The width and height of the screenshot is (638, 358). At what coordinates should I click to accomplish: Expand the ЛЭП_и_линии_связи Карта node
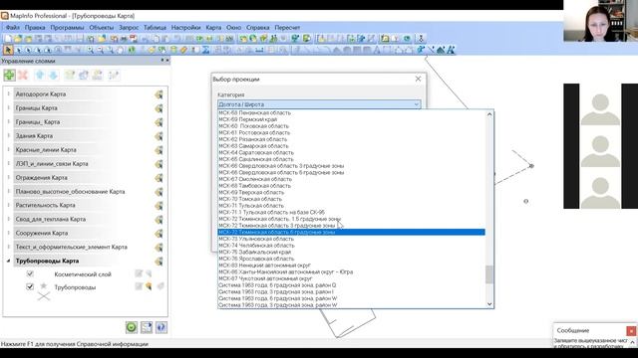click(x=9, y=163)
